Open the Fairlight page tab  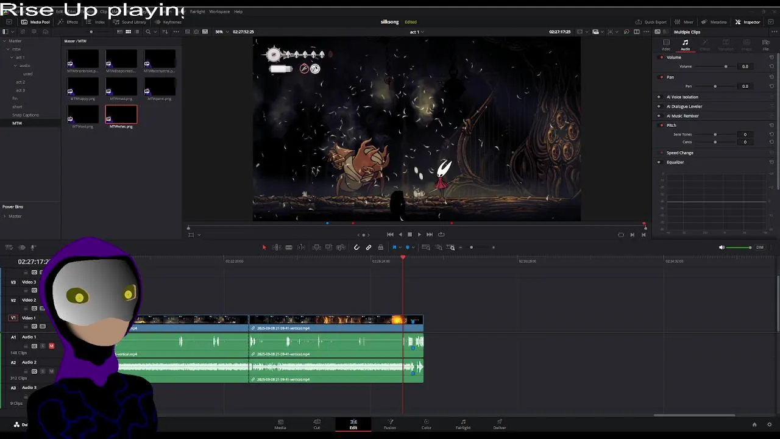click(x=463, y=424)
